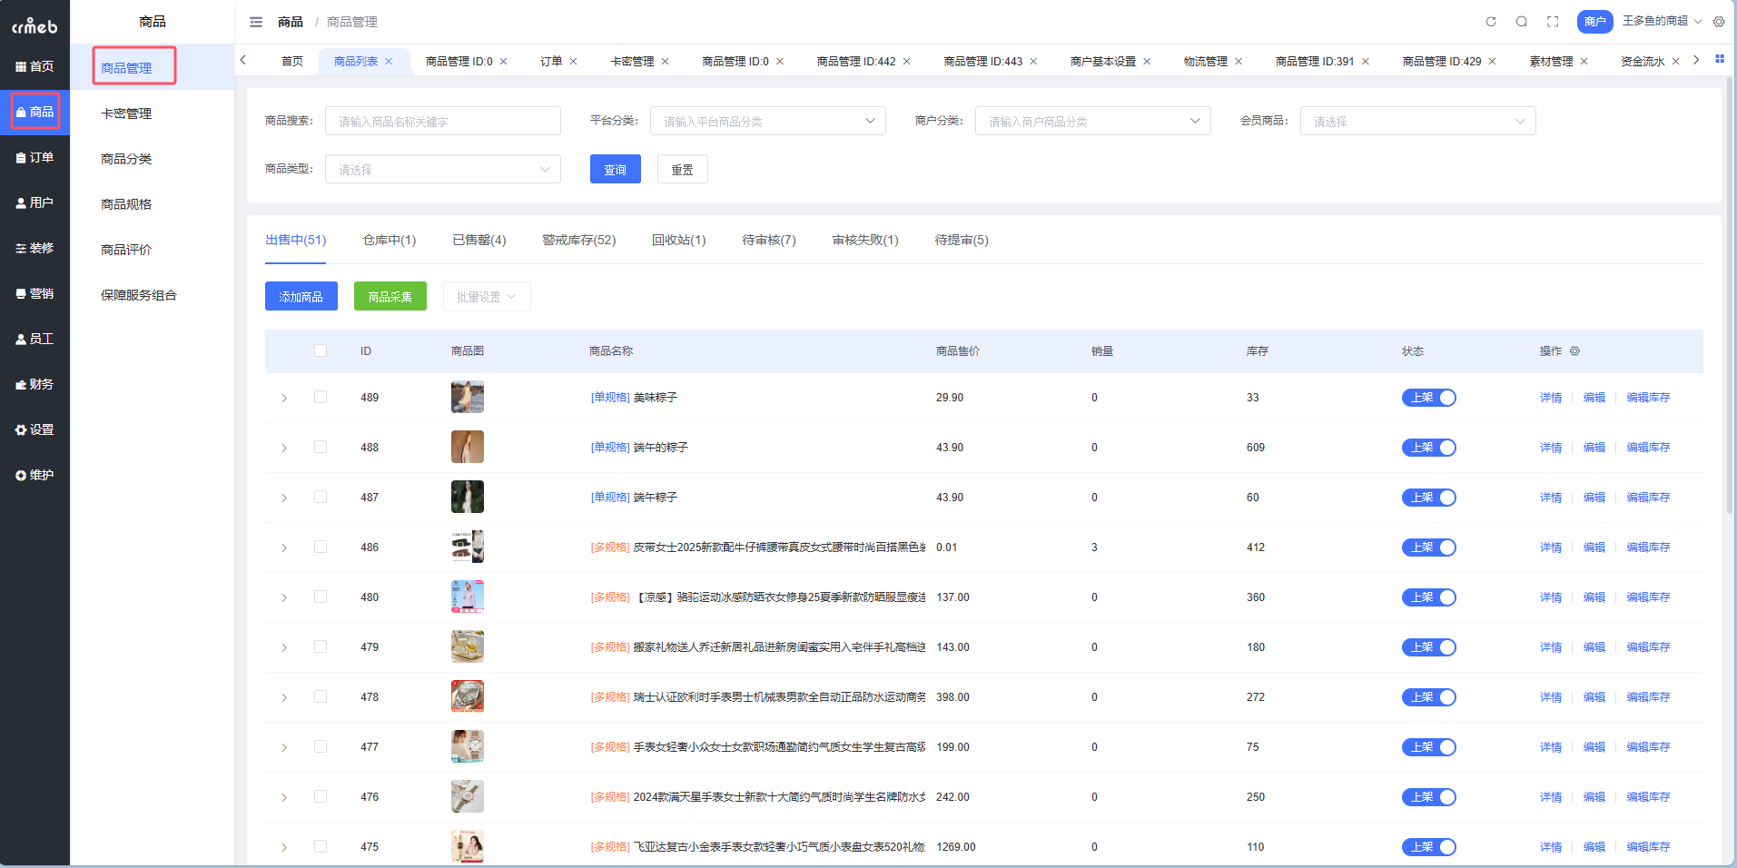Viewport: 1737px width, 868px height.
Task: Toggle 上架 status for product 489
Action: point(1428,397)
